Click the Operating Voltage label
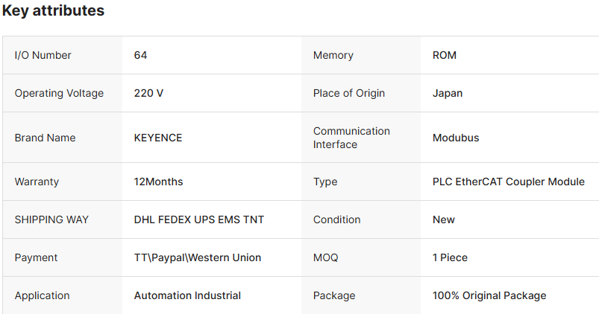The image size is (599, 314). [59, 93]
